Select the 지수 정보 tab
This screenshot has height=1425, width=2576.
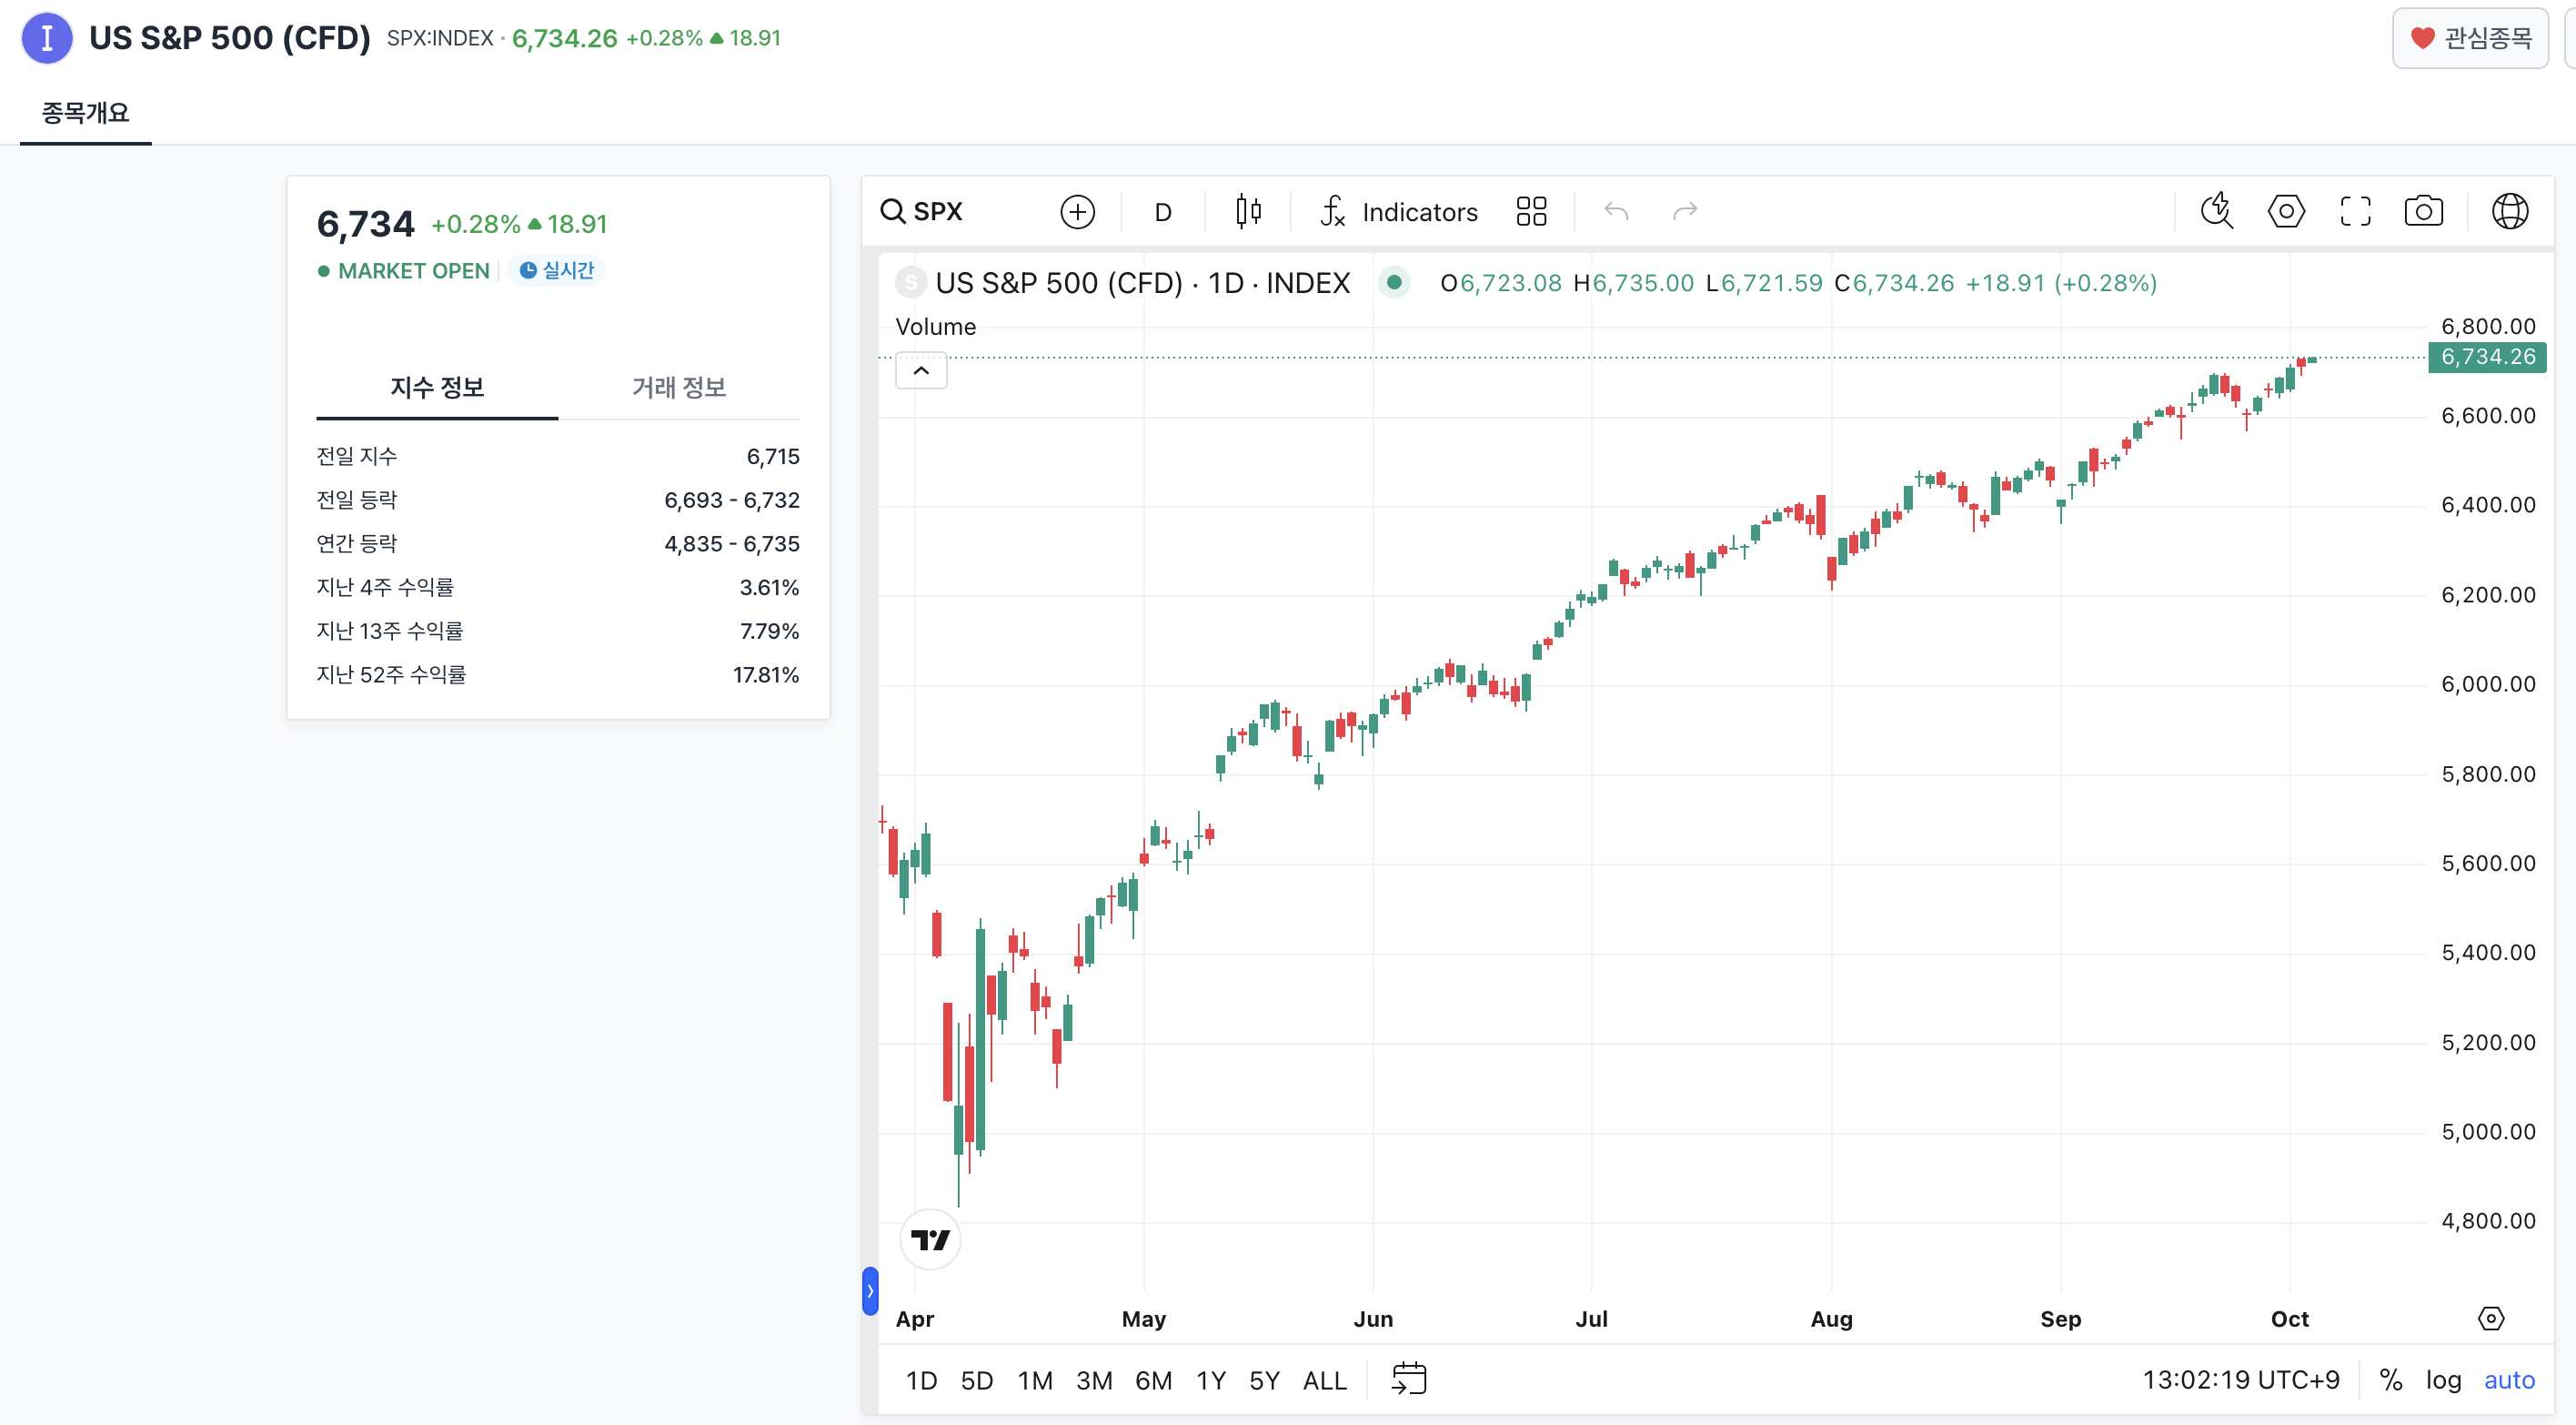[x=437, y=388]
